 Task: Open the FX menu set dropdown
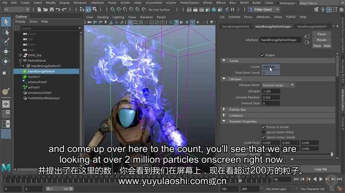click(x=17, y=10)
